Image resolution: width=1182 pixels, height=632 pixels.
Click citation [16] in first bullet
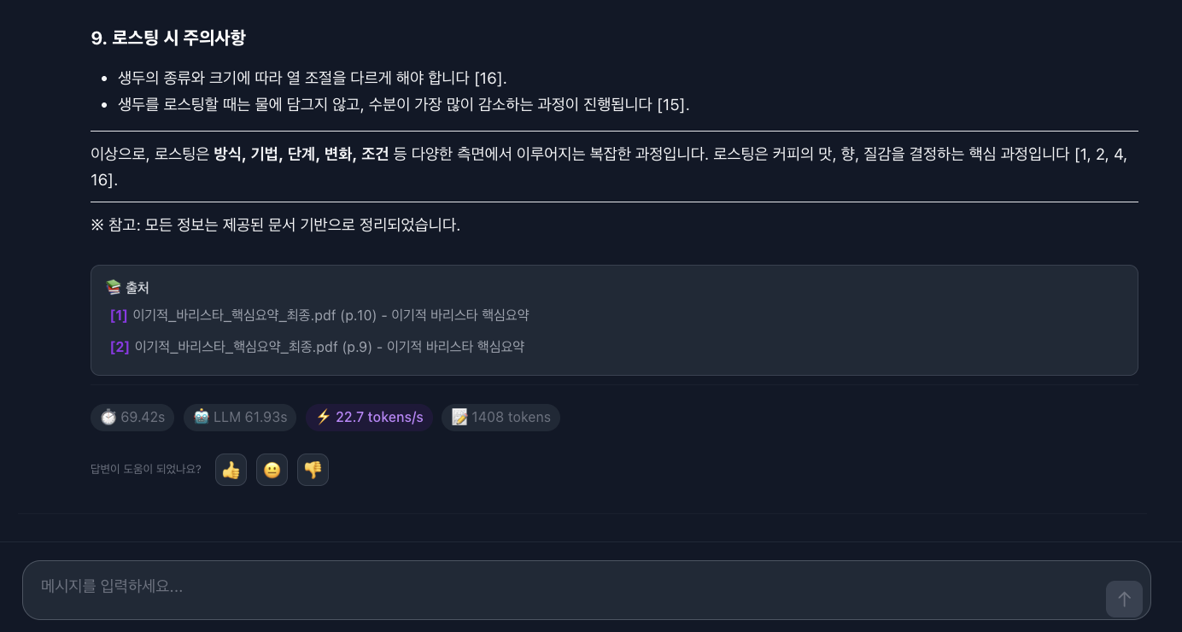[x=490, y=79]
